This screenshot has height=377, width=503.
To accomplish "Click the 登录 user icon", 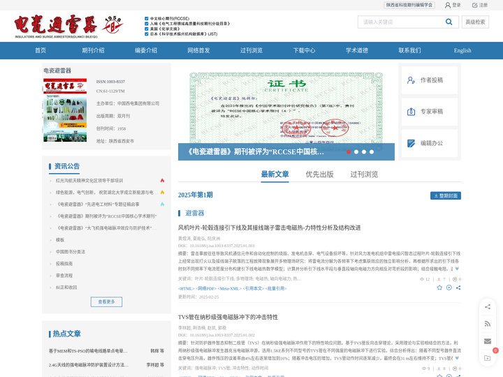I will pos(448,5).
